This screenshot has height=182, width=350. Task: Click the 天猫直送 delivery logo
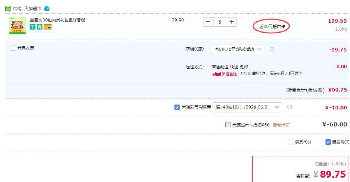pos(224,74)
